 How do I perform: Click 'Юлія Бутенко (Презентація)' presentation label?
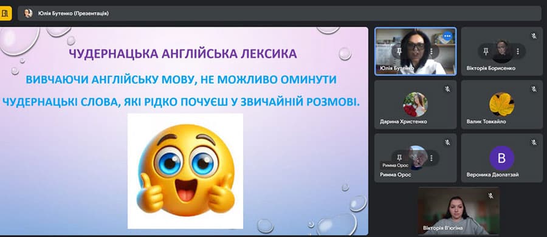pos(74,13)
